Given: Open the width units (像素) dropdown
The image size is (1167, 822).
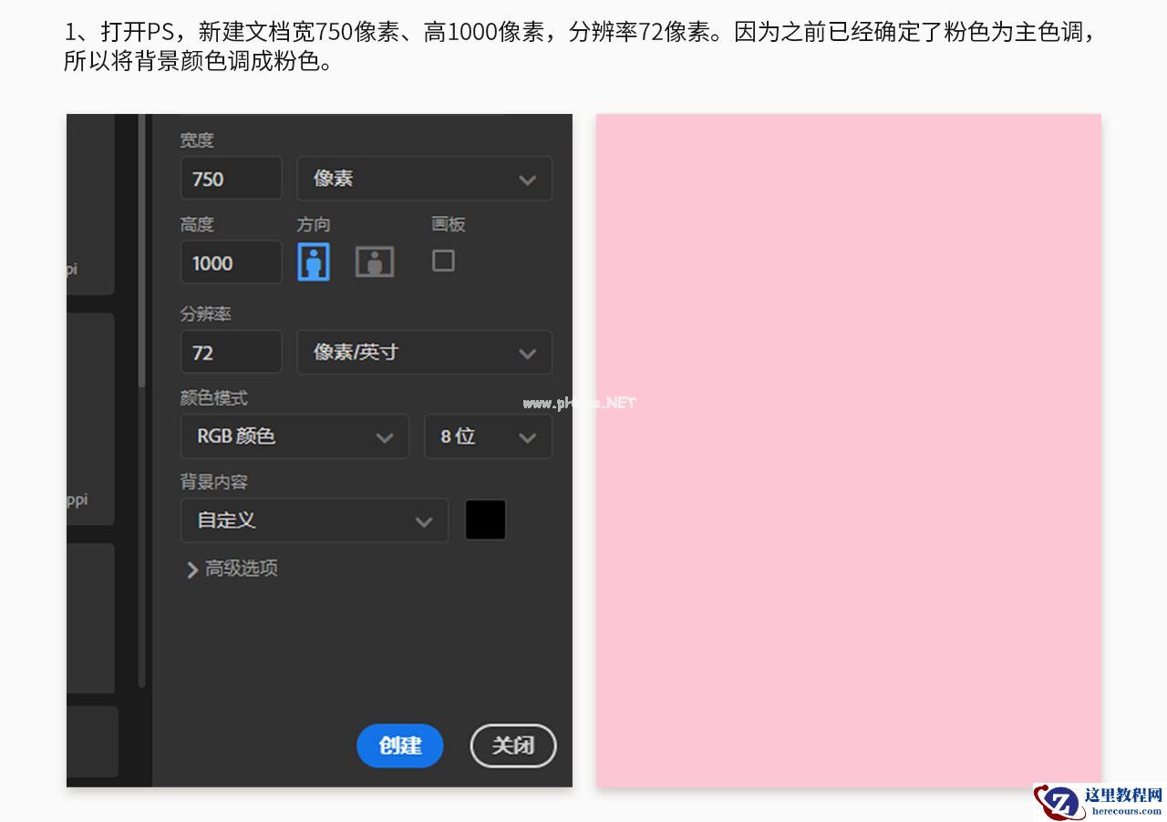Looking at the screenshot, I should click(x=424, y=179).
